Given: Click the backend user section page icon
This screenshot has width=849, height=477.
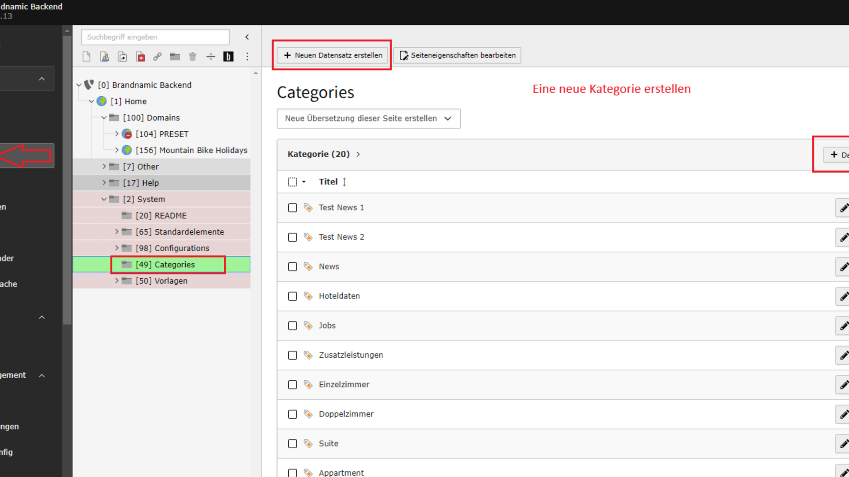Looking at the screenshot, I should [x=104, y=57].
